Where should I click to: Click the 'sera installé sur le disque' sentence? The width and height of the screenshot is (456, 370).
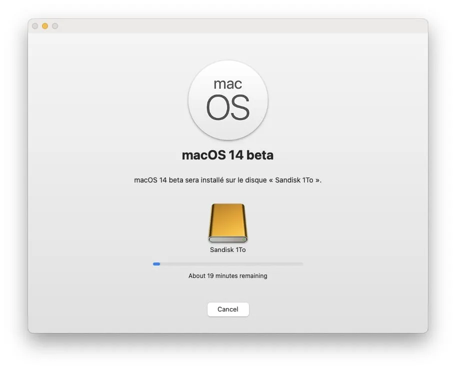pos(227,180)
